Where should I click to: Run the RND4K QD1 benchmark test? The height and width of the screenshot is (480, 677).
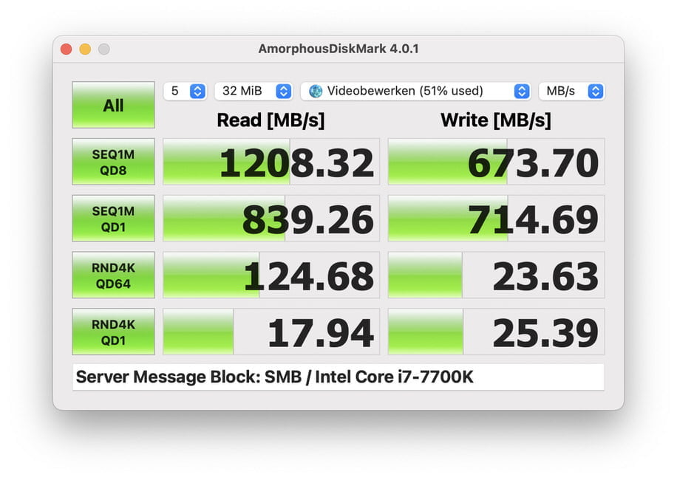[112, 332]
